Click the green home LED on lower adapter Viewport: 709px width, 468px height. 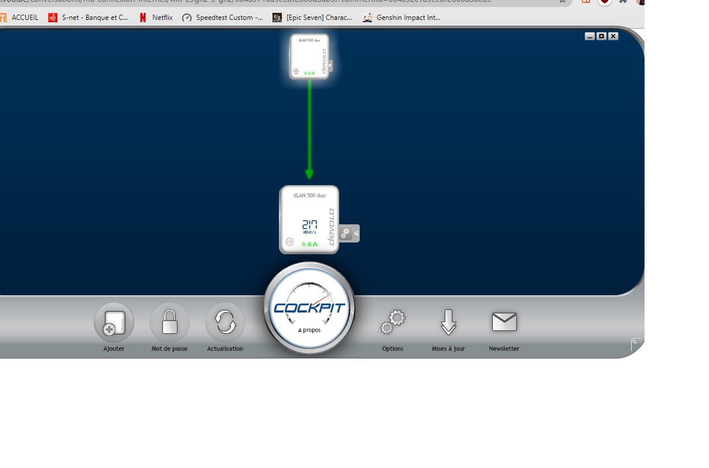[309, 244]
